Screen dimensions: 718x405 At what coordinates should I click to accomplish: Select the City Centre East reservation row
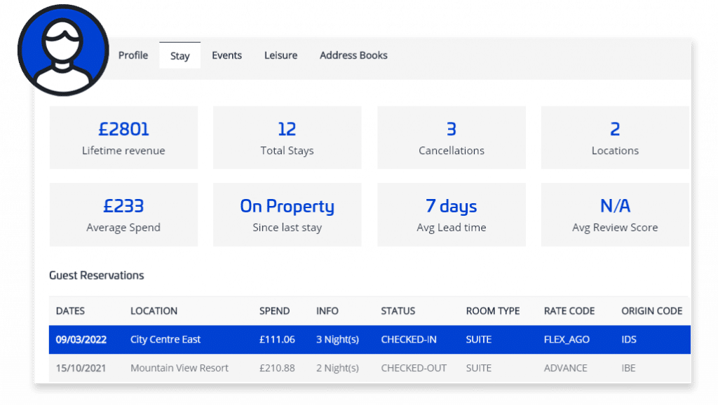tap(165, 340)
